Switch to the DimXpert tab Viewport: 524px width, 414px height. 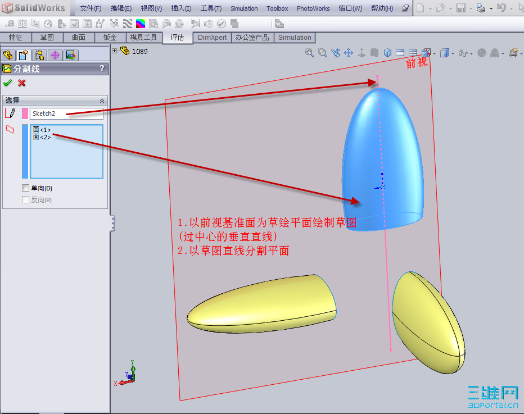(212, 38)
